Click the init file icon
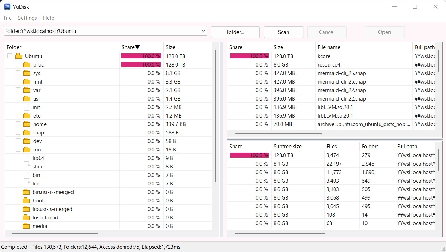446x252 pixels. pos(27,107)
